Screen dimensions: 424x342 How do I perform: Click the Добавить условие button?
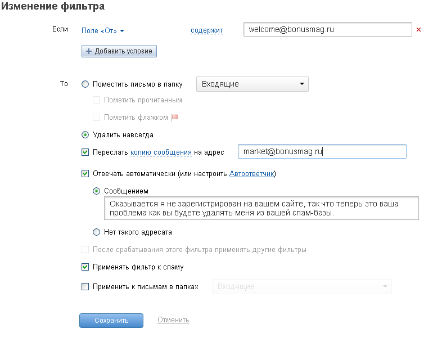[x=119, y=51]
